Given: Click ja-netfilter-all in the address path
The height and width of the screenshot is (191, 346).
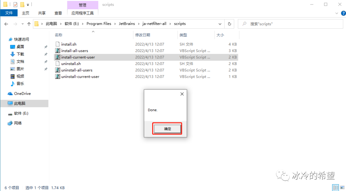Looking at the screenshot, I should [154, 24].
